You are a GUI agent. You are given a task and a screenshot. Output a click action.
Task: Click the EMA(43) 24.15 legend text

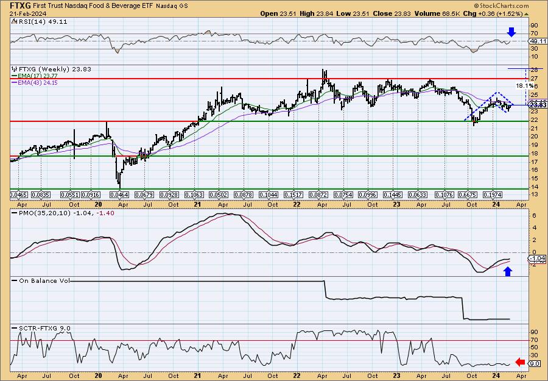(37, 83)
